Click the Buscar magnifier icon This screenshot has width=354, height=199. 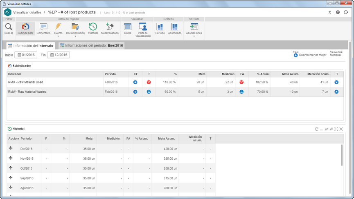[x=9, y=27]
